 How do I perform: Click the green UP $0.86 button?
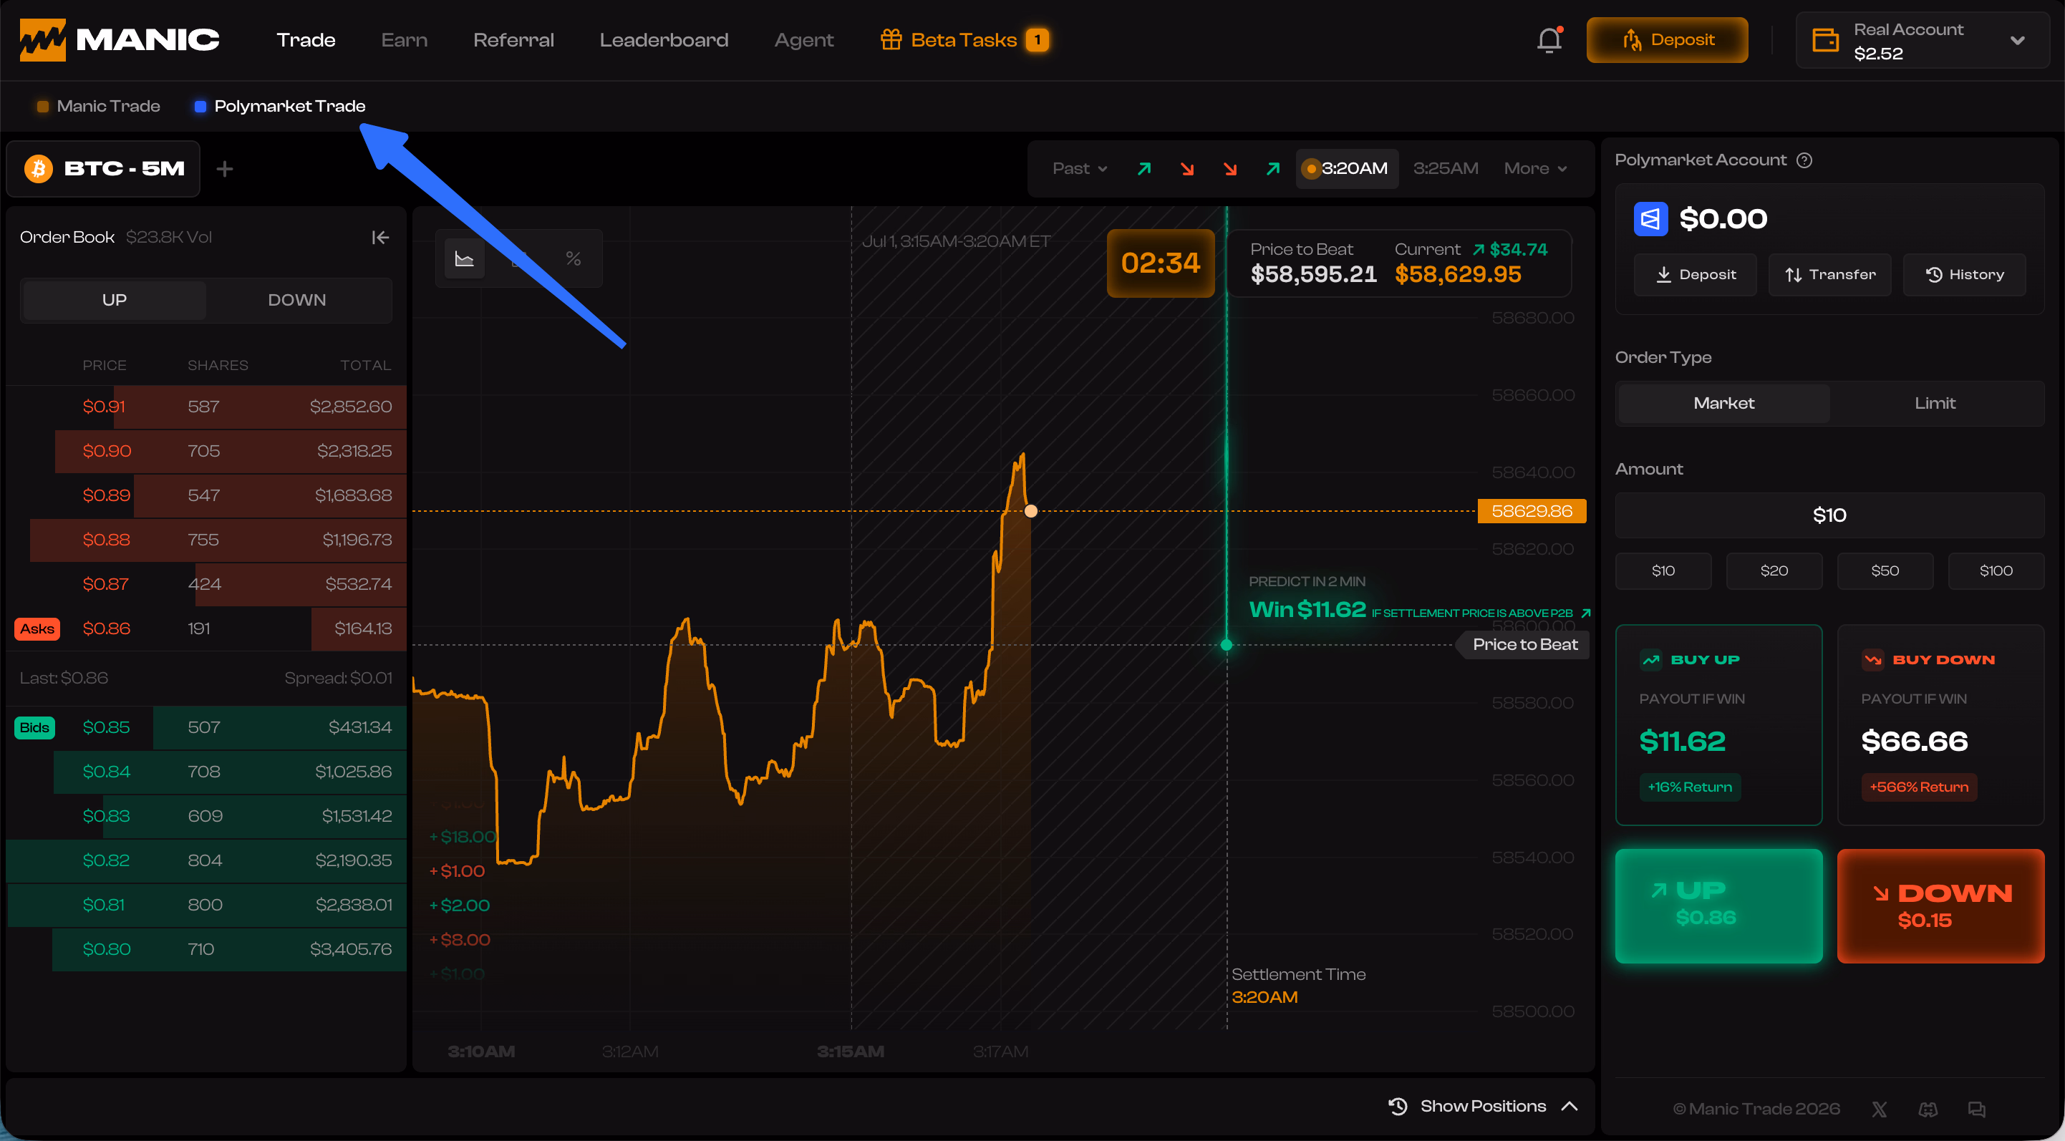1718,905
